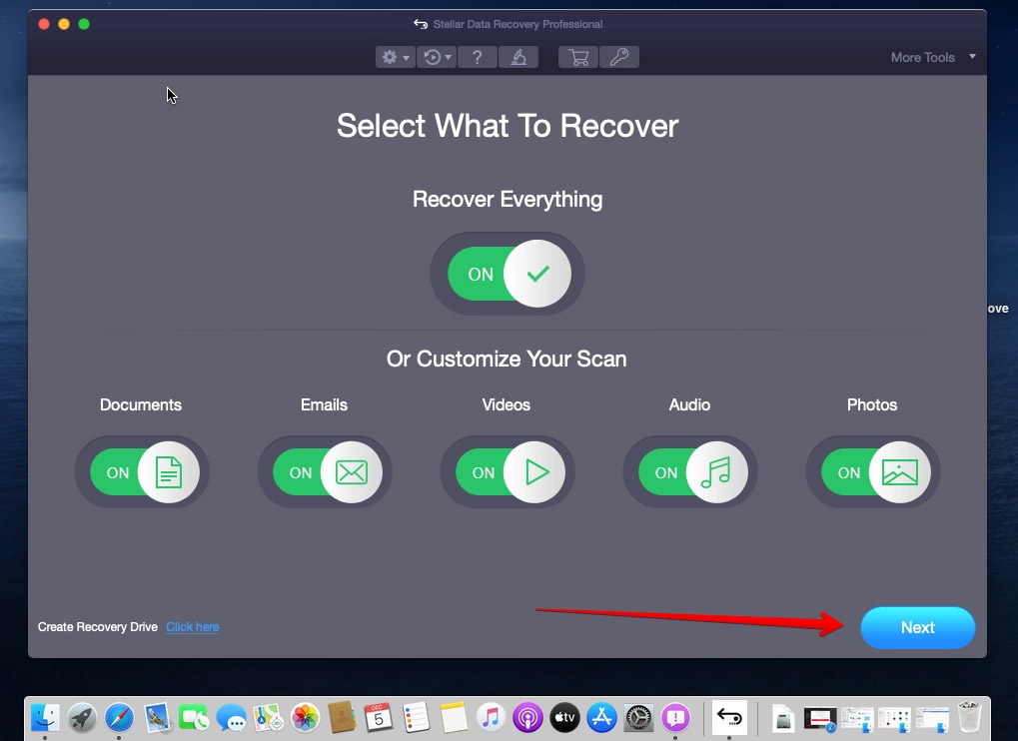Open the Mail stamp icon in the Dock
The width and height of the screenshot is (1018, 741).
point(157,718)
